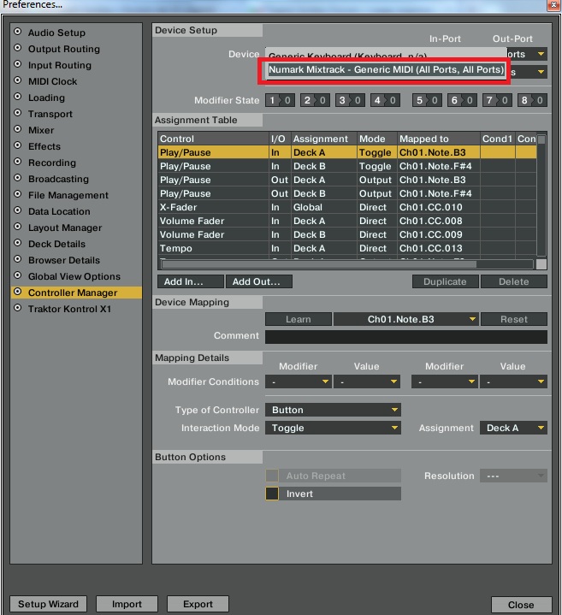Export current settings
Image resolution: width=562 pixels, height=615 pixels.
[x=198, y=604]
